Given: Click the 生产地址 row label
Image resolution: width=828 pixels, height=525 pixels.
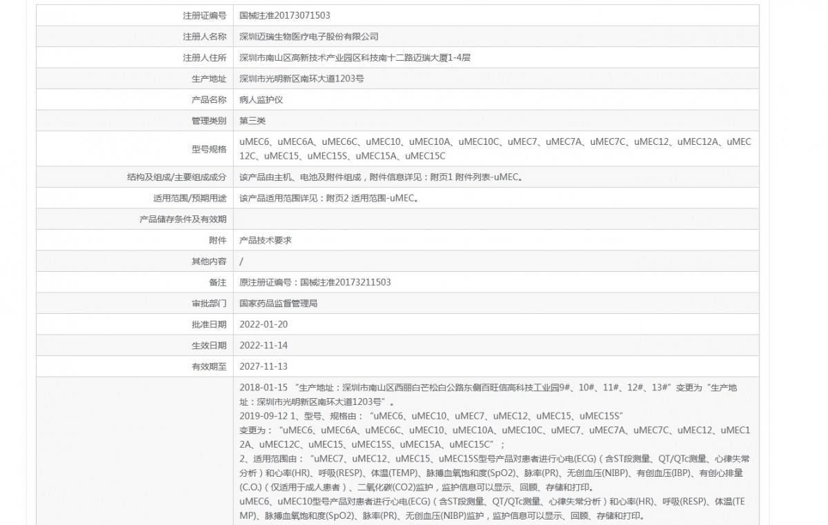Looking at the screenshot, I should [208, 79].
